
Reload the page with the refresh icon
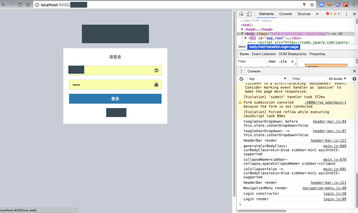20,5
